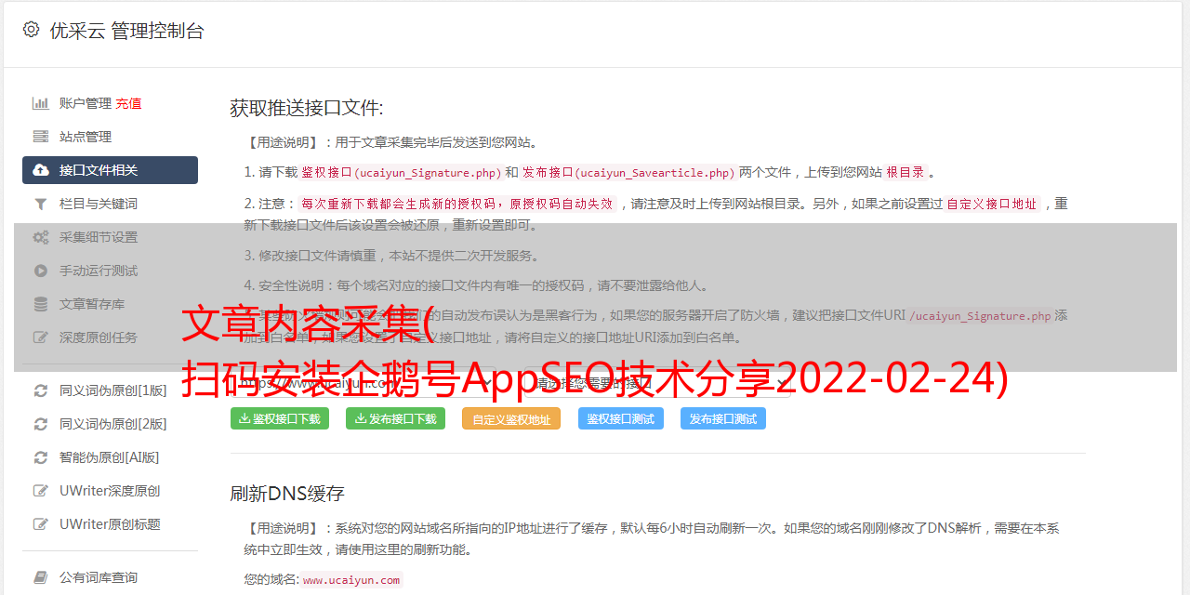Open 采集细节设置 in the sidebar
Viewport: 1190px width, 595px height.
pyautogui.click(x=99, y=237)
